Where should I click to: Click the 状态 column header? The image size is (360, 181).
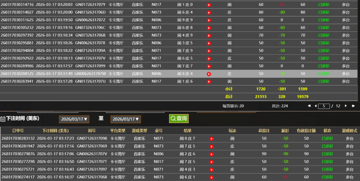(327, 131)
